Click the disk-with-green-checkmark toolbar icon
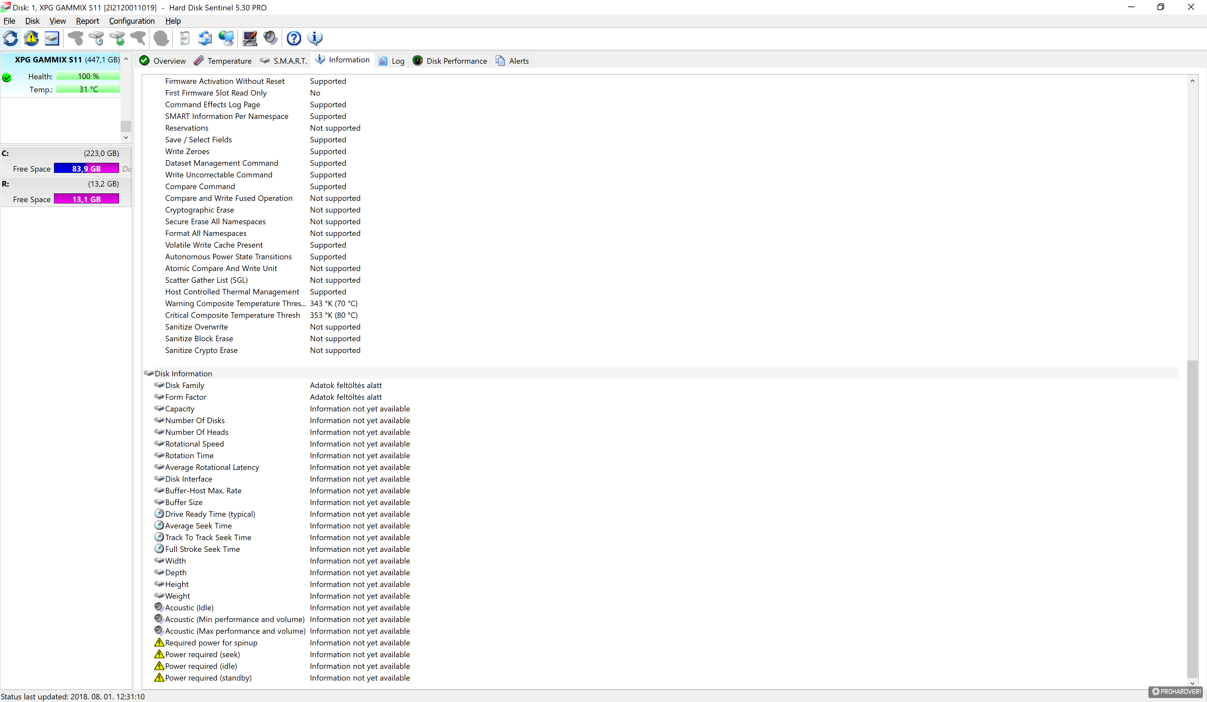The width and height of the screenshot is (1207, 702). tap(117, 38)
